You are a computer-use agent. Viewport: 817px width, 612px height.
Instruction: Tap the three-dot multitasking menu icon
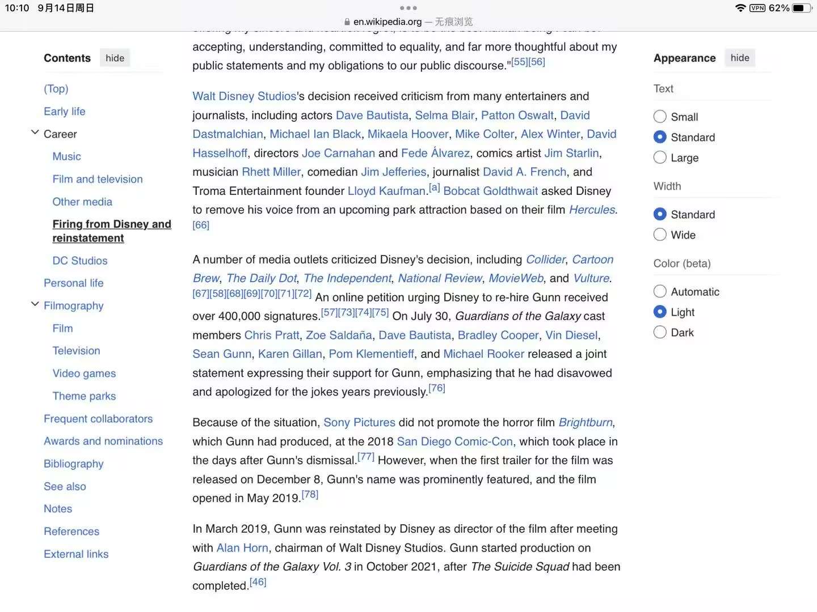coord(408,8)
